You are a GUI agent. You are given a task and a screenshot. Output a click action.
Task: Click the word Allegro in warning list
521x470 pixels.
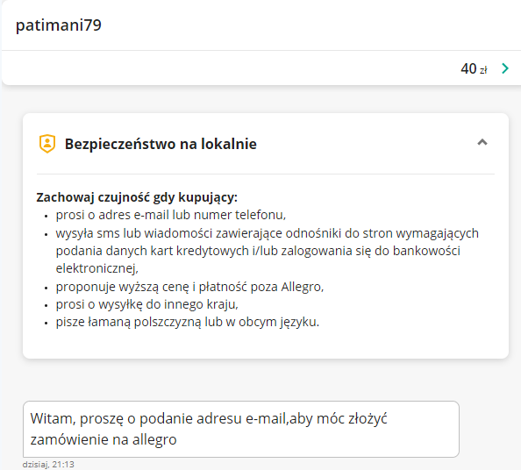(302, 287)
